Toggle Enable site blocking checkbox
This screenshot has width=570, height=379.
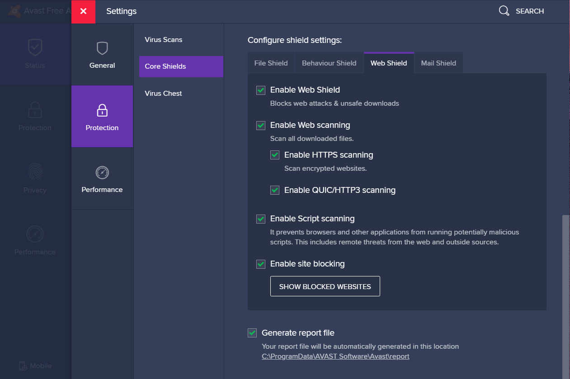pos(261,264)
